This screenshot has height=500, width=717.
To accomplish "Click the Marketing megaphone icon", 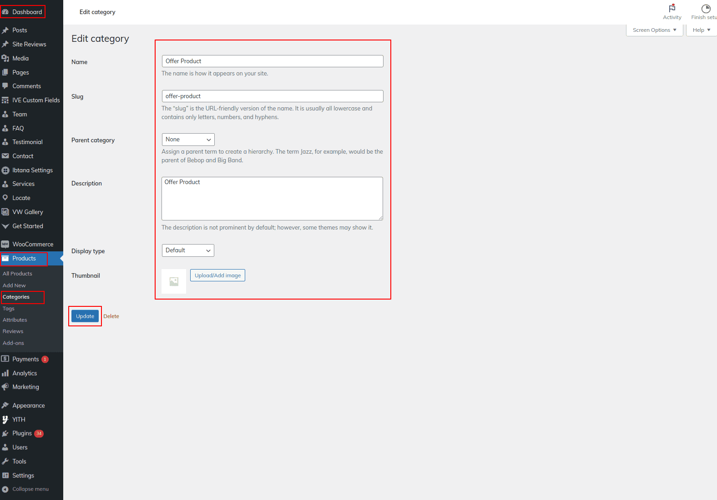I will (5, 387).
